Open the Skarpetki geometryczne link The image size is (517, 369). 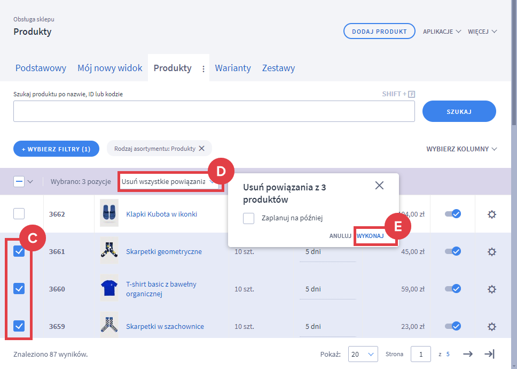click(x=164, y=251)
